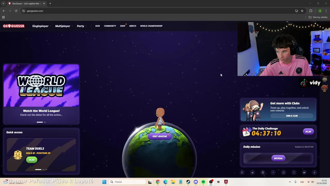
Task: Select third dot of Quick access carousel
Action: [x=46, y=169]
